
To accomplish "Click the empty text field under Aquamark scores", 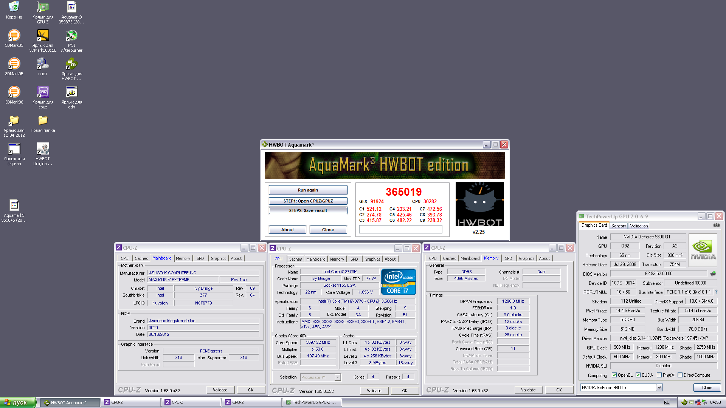I will coord(400,229).
